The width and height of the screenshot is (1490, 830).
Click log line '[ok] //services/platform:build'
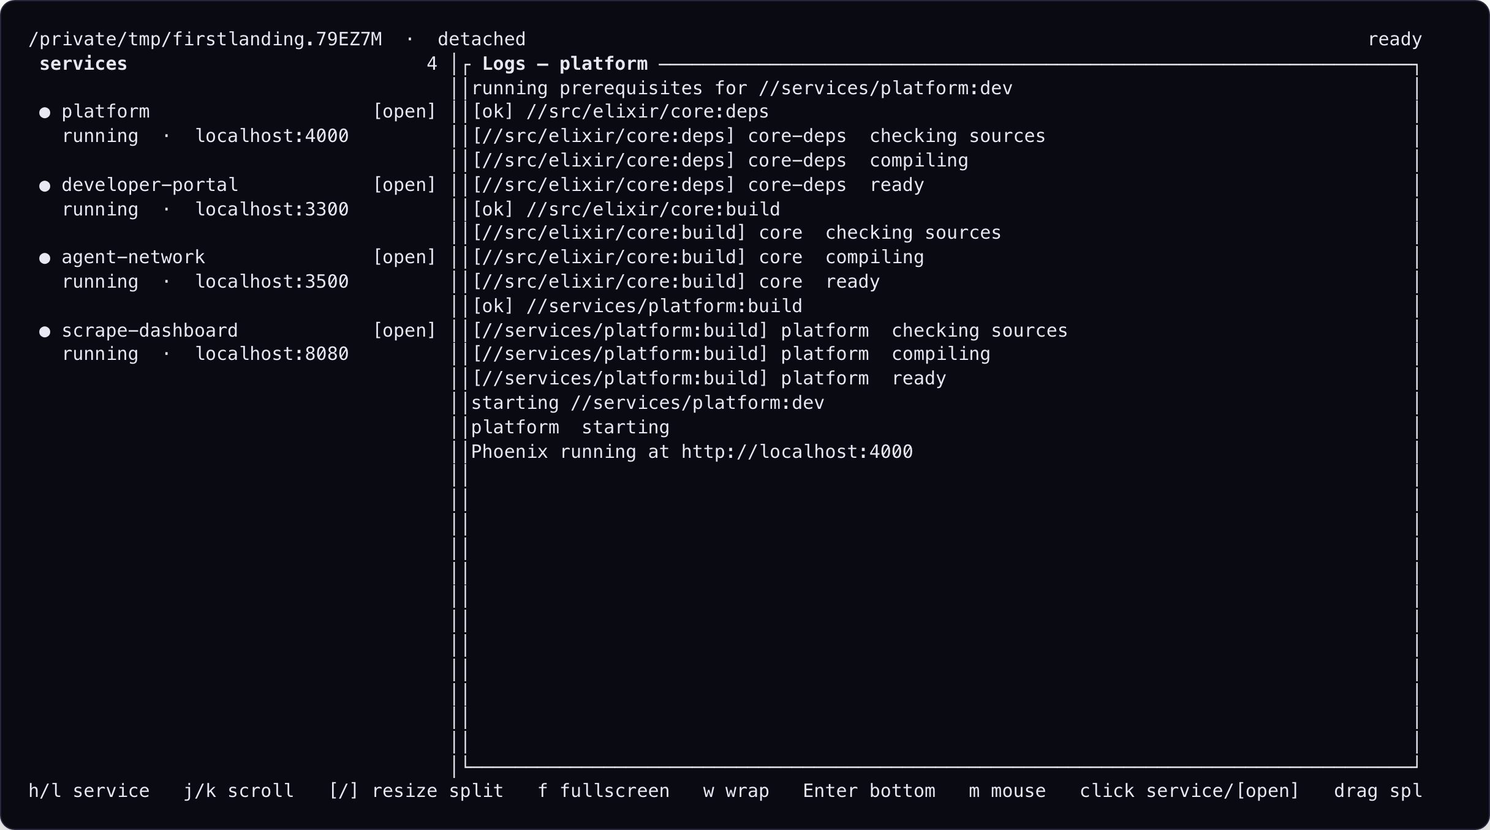[x=637, y=306]
